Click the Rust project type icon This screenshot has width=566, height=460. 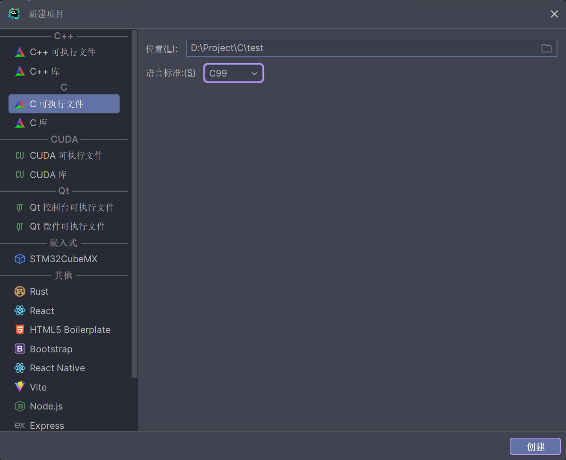point(20,291)
